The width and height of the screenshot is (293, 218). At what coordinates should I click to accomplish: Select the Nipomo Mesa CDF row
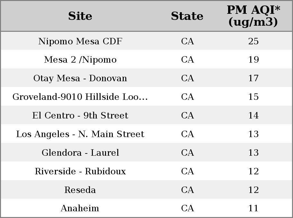[146, 41]
